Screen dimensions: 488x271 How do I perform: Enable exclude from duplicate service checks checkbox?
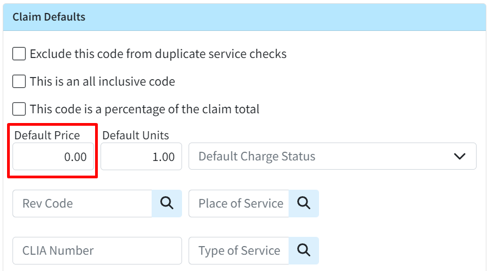tap(19, 54)
